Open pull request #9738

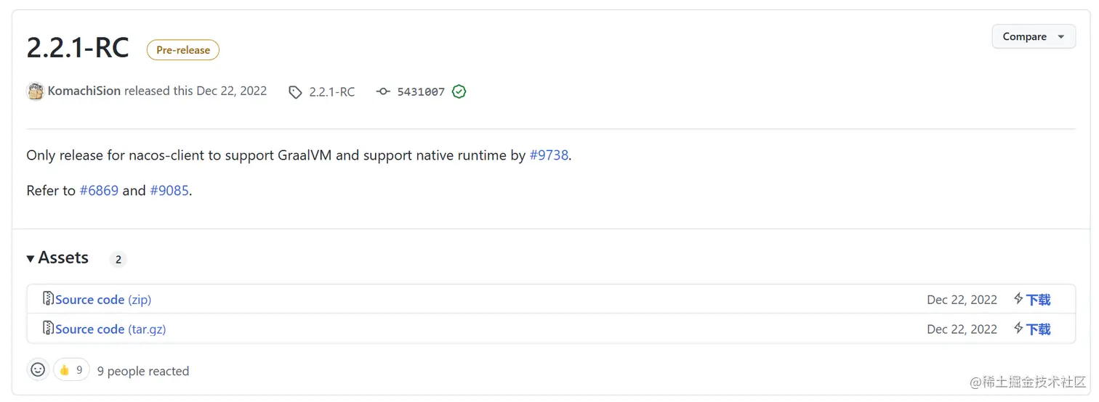(549, 155)
